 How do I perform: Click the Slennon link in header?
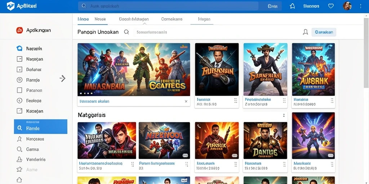311,6
